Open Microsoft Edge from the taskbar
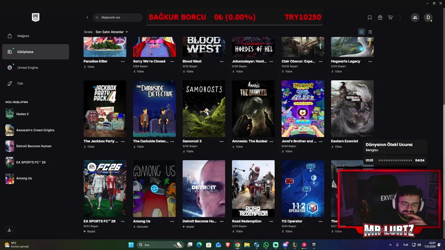445x250 pixels. tap(199, 245)
